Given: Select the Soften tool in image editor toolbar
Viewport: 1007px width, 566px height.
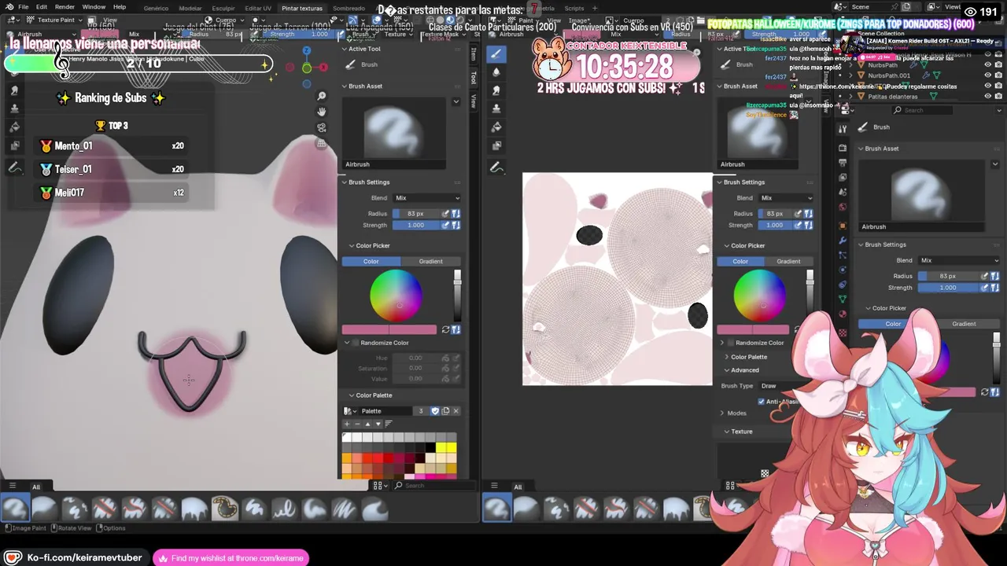Looking at the screenshot, I should [x=496, y=72].
